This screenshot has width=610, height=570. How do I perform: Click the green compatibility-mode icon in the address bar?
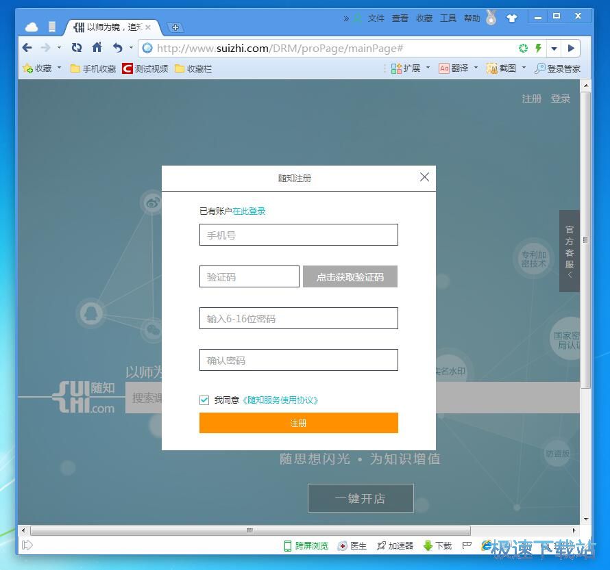523,48
